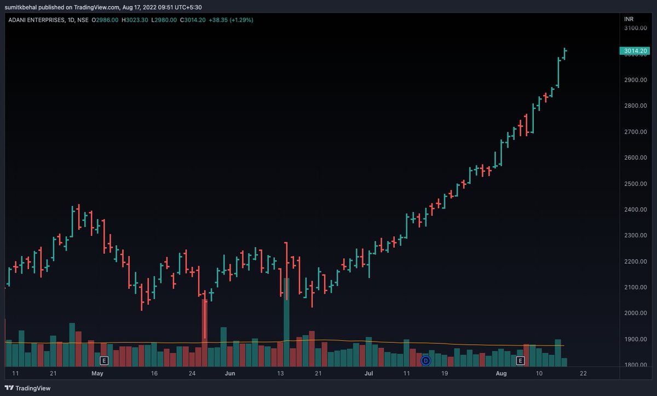
Task: Click the 13 date label on time axis
Action: (x=280, y=374)
